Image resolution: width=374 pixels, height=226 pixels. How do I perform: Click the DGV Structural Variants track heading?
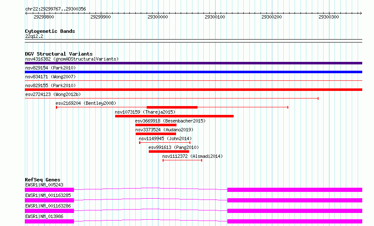coord(59,54)
